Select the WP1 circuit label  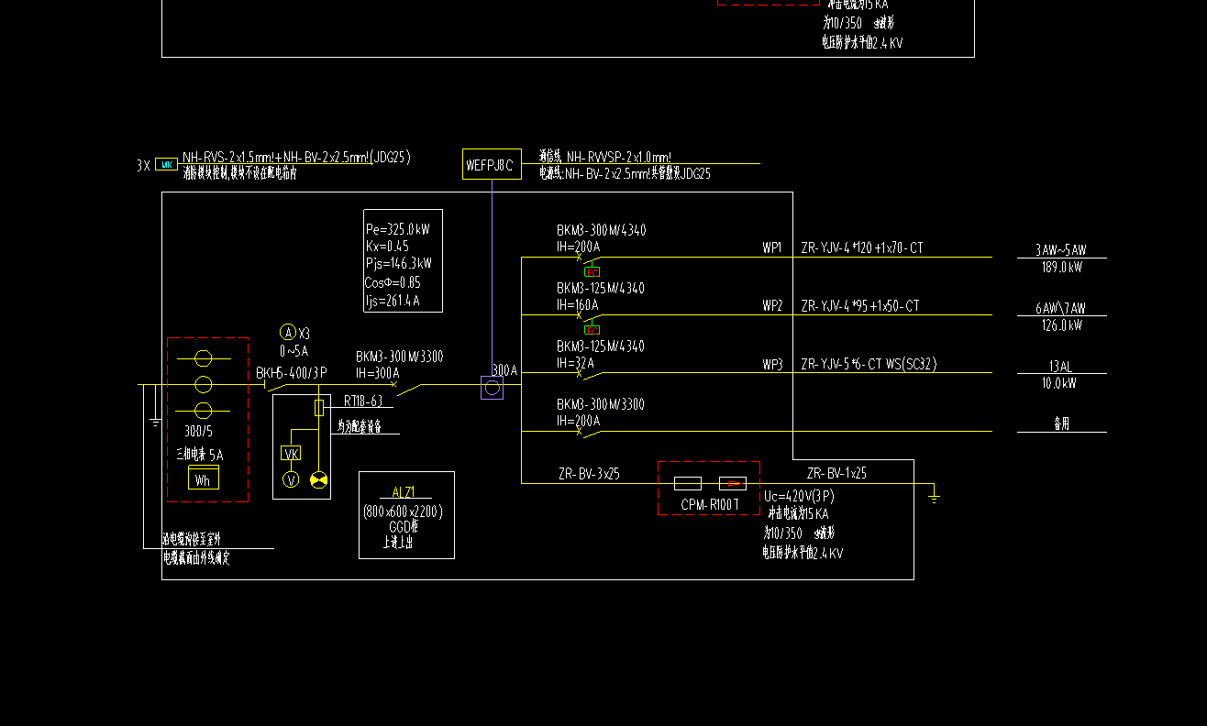pos(772,247)
